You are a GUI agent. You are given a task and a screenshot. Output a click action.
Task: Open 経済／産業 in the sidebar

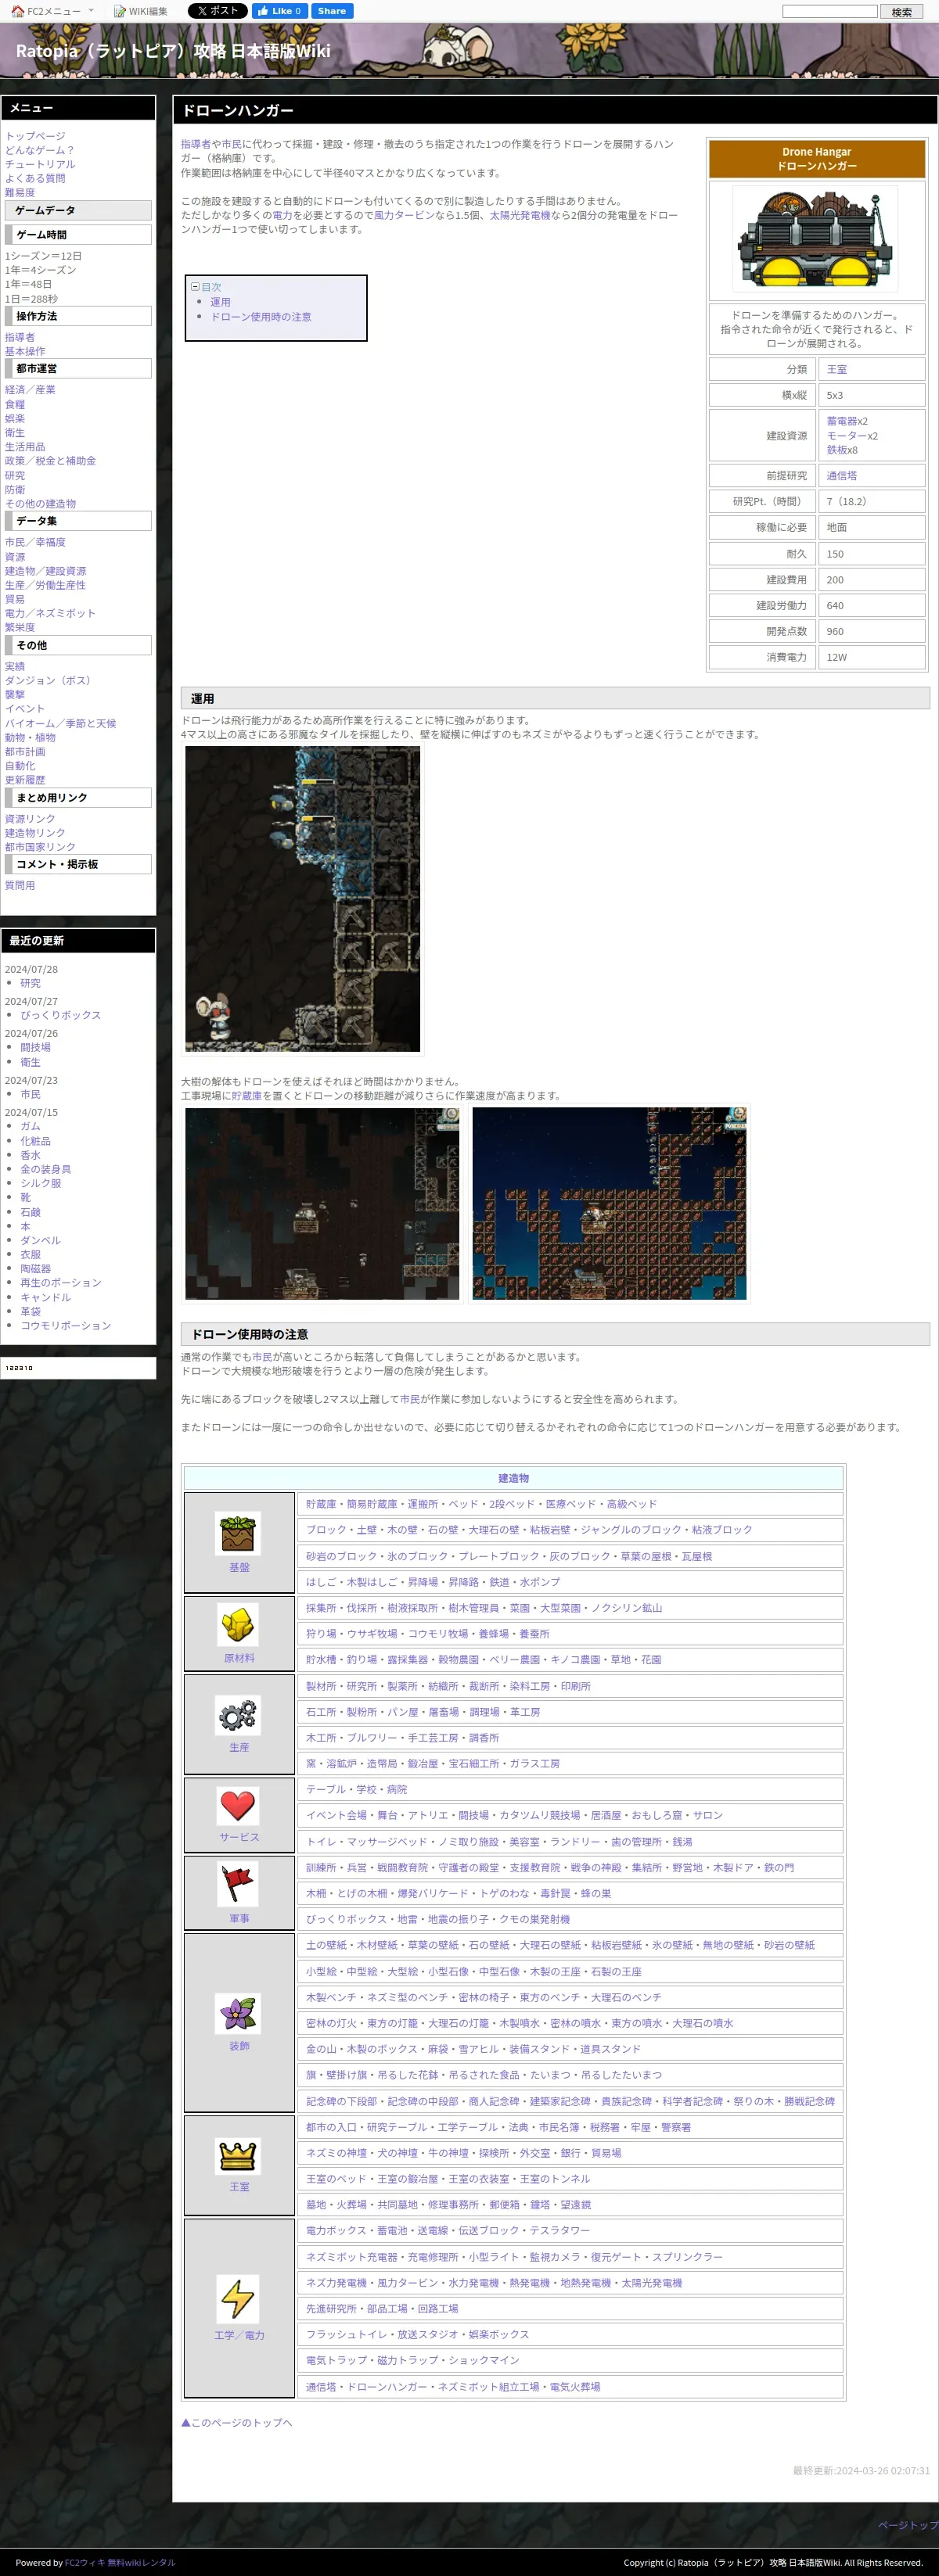pos(30,390)
